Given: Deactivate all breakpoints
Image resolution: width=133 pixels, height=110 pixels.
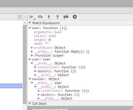Looking at the screenshot, I should (66, 17).
